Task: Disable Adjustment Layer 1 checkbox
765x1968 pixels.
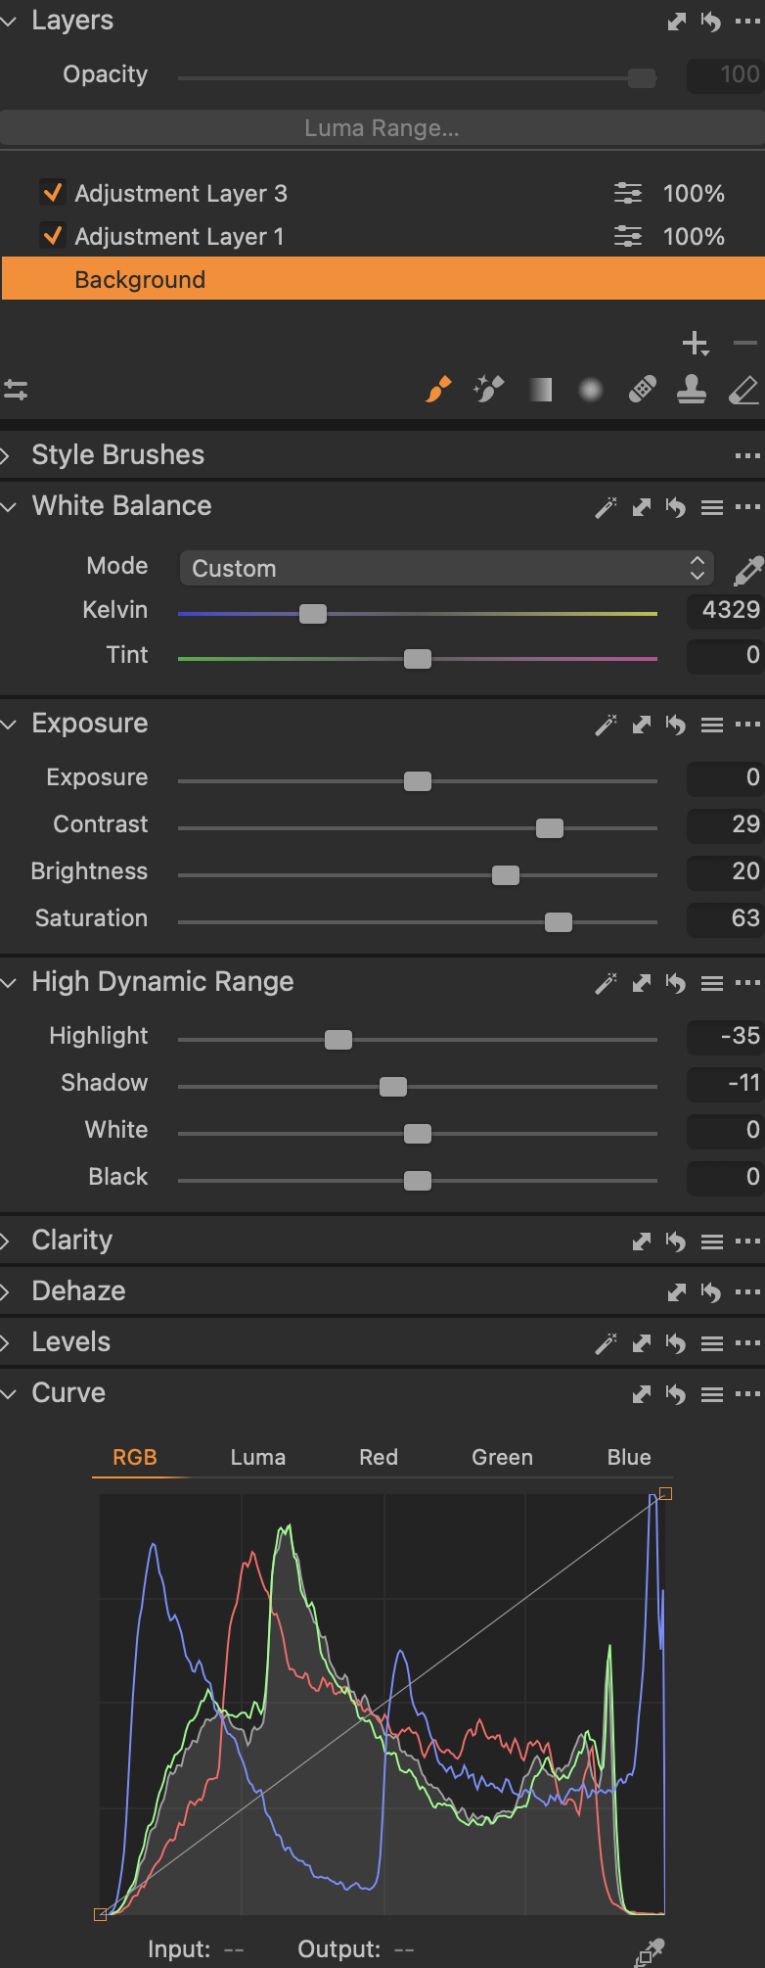Action: 53,236
